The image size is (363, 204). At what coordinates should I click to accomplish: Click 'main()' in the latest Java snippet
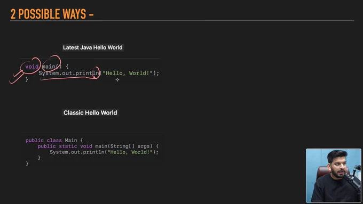[x=52, y=67]
